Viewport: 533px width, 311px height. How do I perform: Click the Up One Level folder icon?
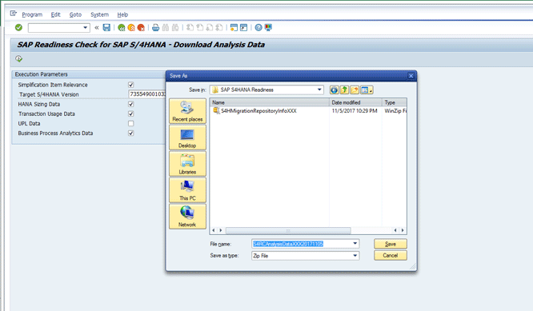click(x=344, y=90)
